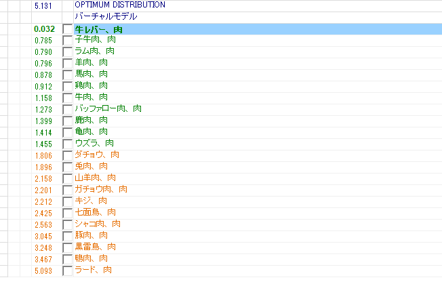Image resolution: width=442 pixels, height=284 pixels.
Task: Select the ガチョウ肉、肉 entry text
Action: click(101, 190)
